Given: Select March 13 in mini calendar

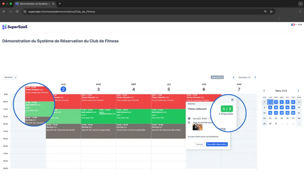Looking at the screenshot, I should pyautogui.click(x=293, y=107).
